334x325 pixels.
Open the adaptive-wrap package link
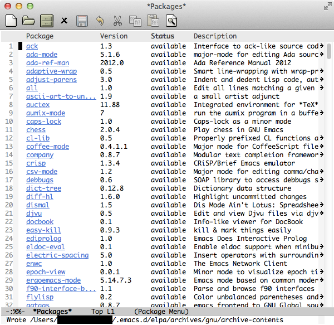pos(52,71)
